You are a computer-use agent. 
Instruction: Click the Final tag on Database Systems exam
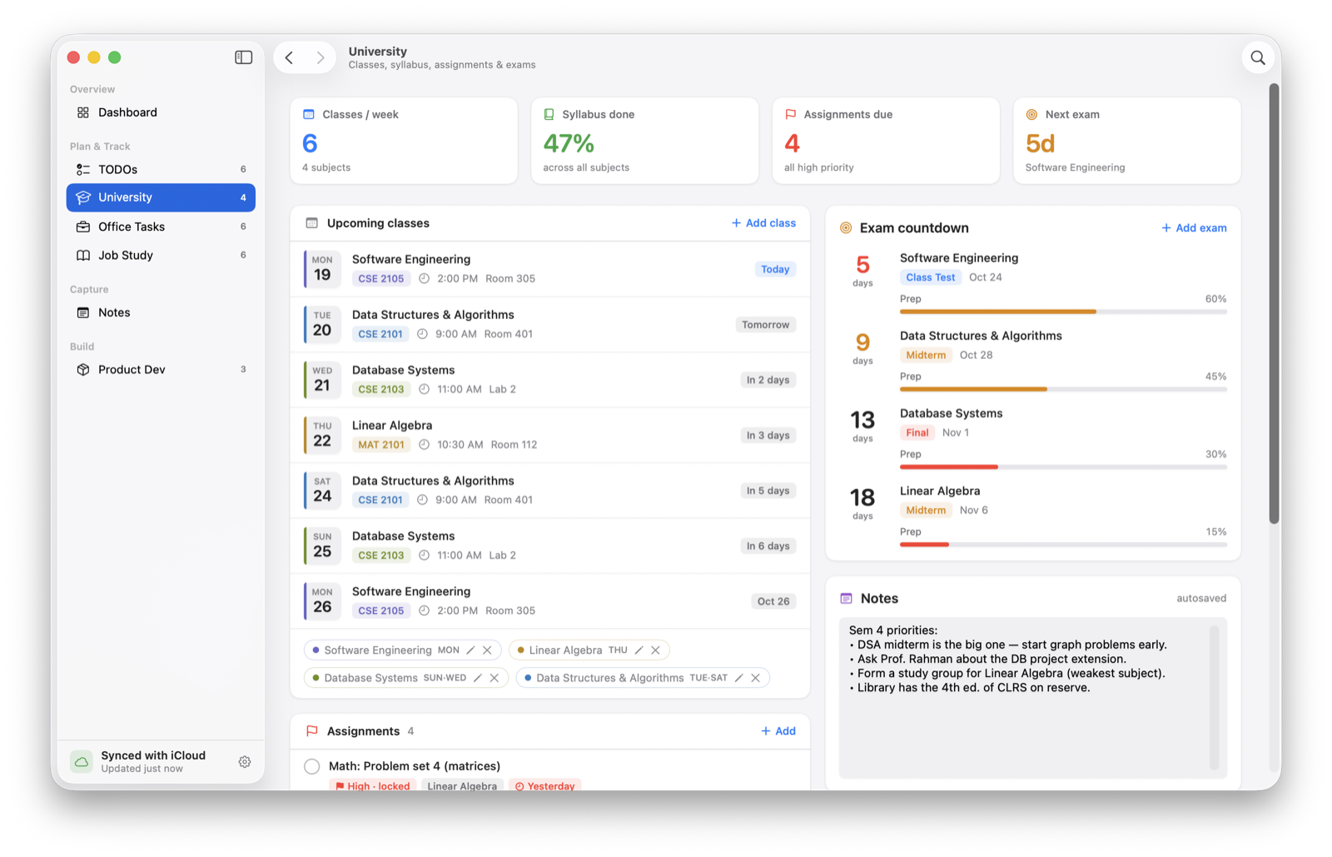pyautogui.click(x=917, y=433)
